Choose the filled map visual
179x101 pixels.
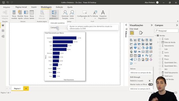click(135, 52)
